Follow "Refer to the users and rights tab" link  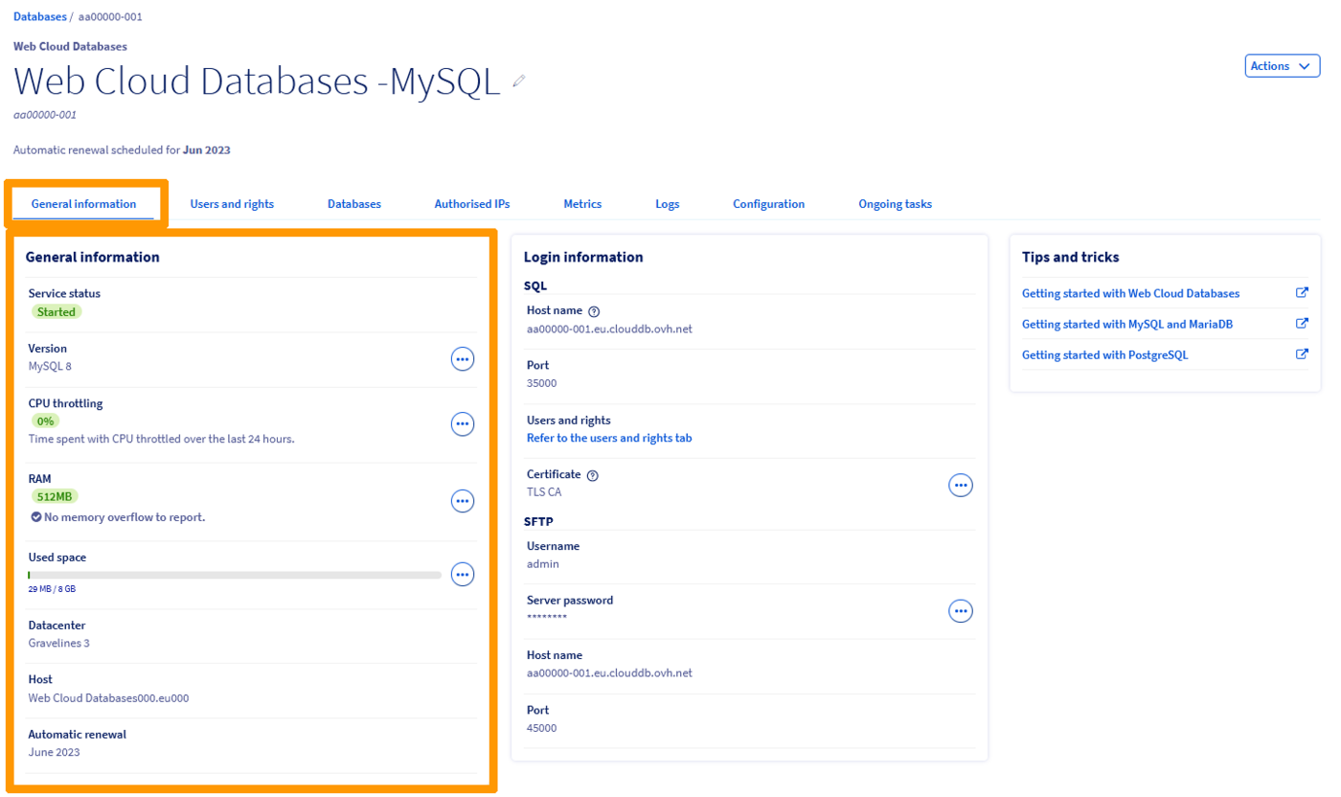click(609, 438)
